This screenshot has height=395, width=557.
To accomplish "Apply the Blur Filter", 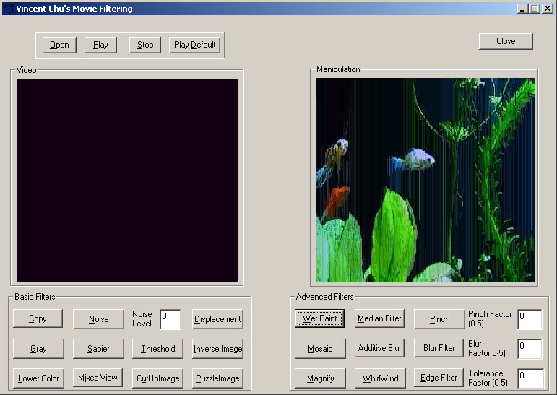I will [x=439, y=348].
